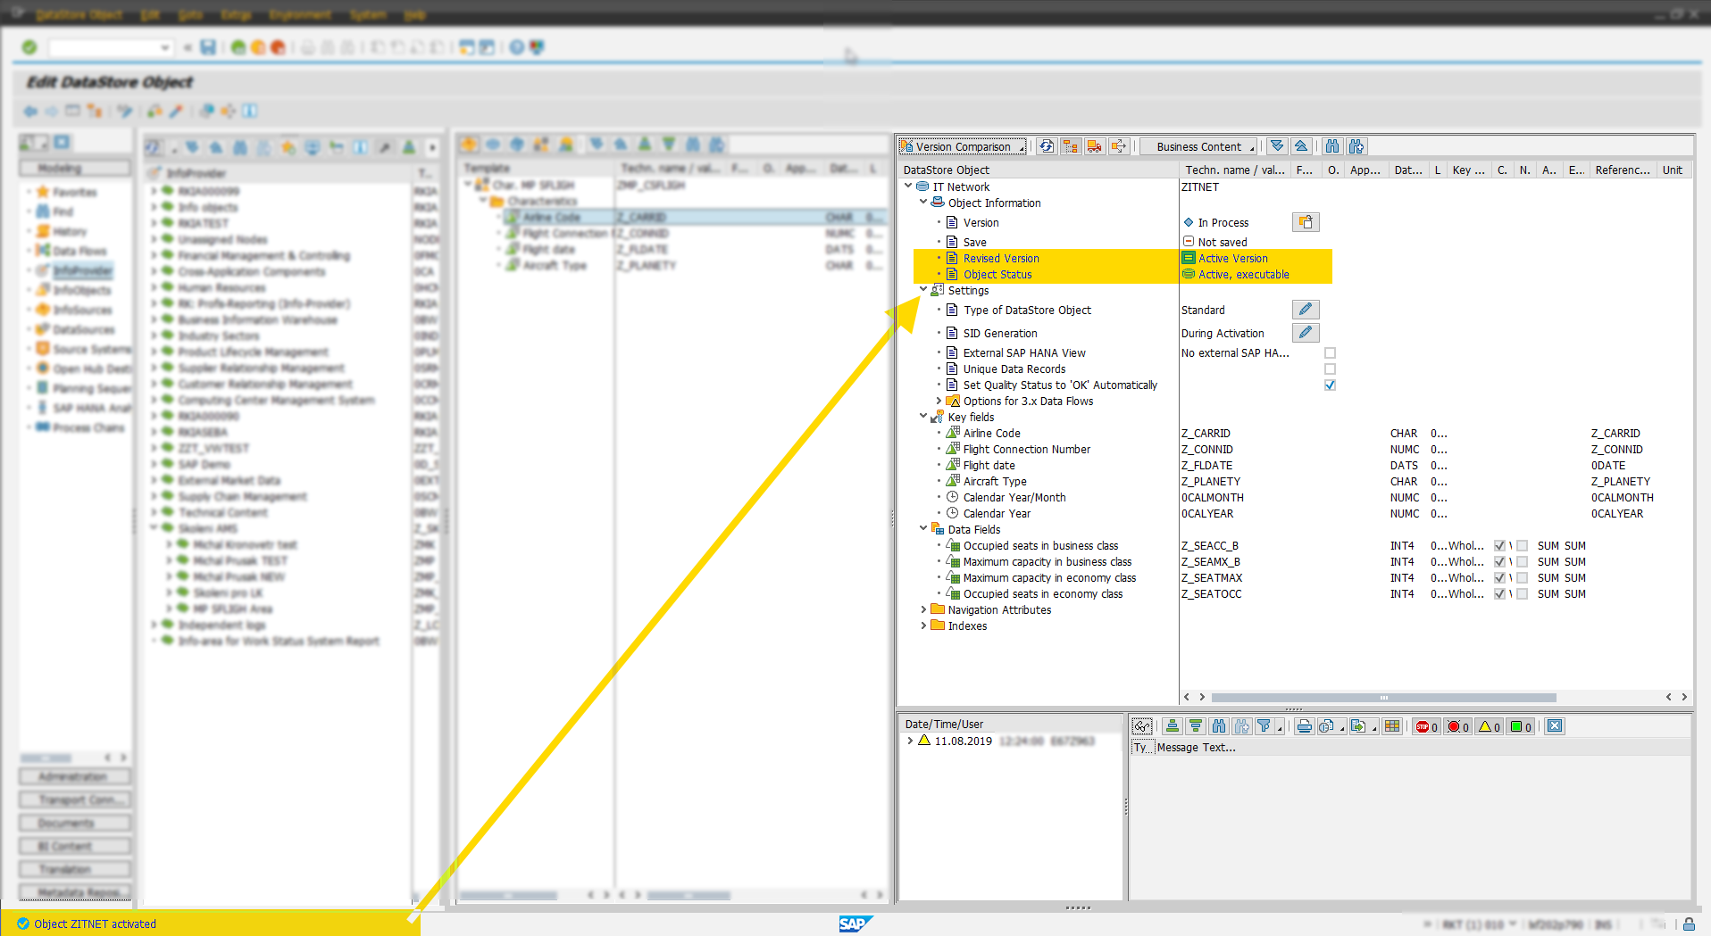Enable the External SAP HANA View checkbox
The height and width of the screenshot is (936, 1711).
point(1330,353)
